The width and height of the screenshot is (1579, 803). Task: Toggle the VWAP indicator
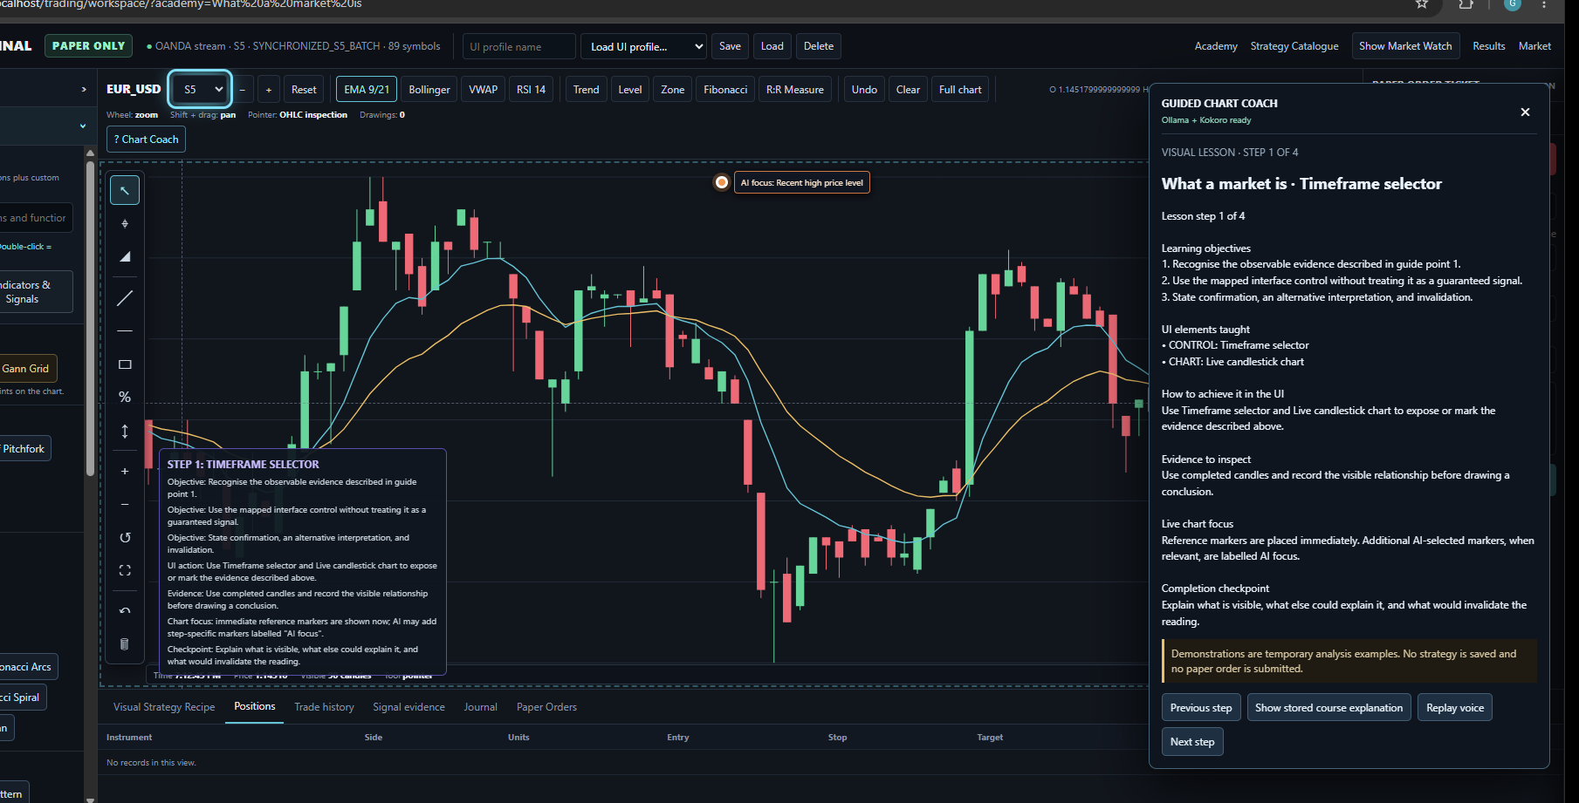[x=484, y=90]
